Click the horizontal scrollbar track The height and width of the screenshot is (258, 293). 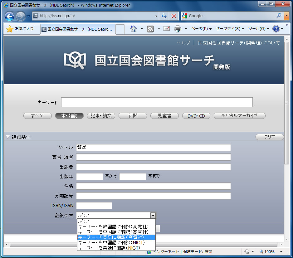coord(216,244)
